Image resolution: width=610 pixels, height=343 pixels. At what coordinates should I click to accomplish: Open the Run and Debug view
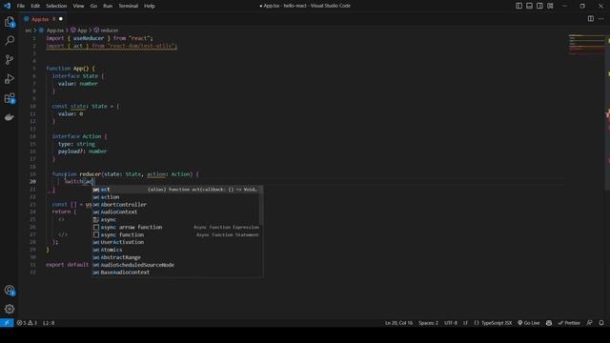[x=10, y=78]
